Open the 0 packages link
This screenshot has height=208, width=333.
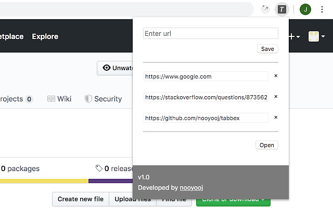pyautogui.click(x=20, y=168)
